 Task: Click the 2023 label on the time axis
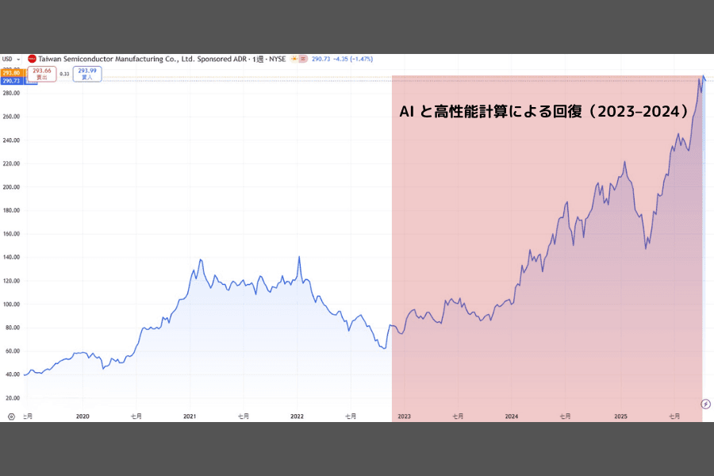[x=404, y=416]
